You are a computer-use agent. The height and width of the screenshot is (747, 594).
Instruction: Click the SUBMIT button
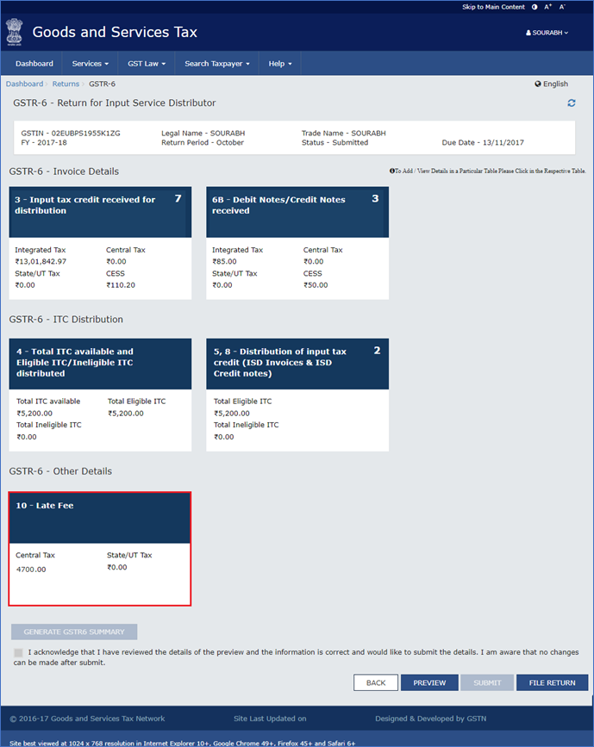(487, 682)
